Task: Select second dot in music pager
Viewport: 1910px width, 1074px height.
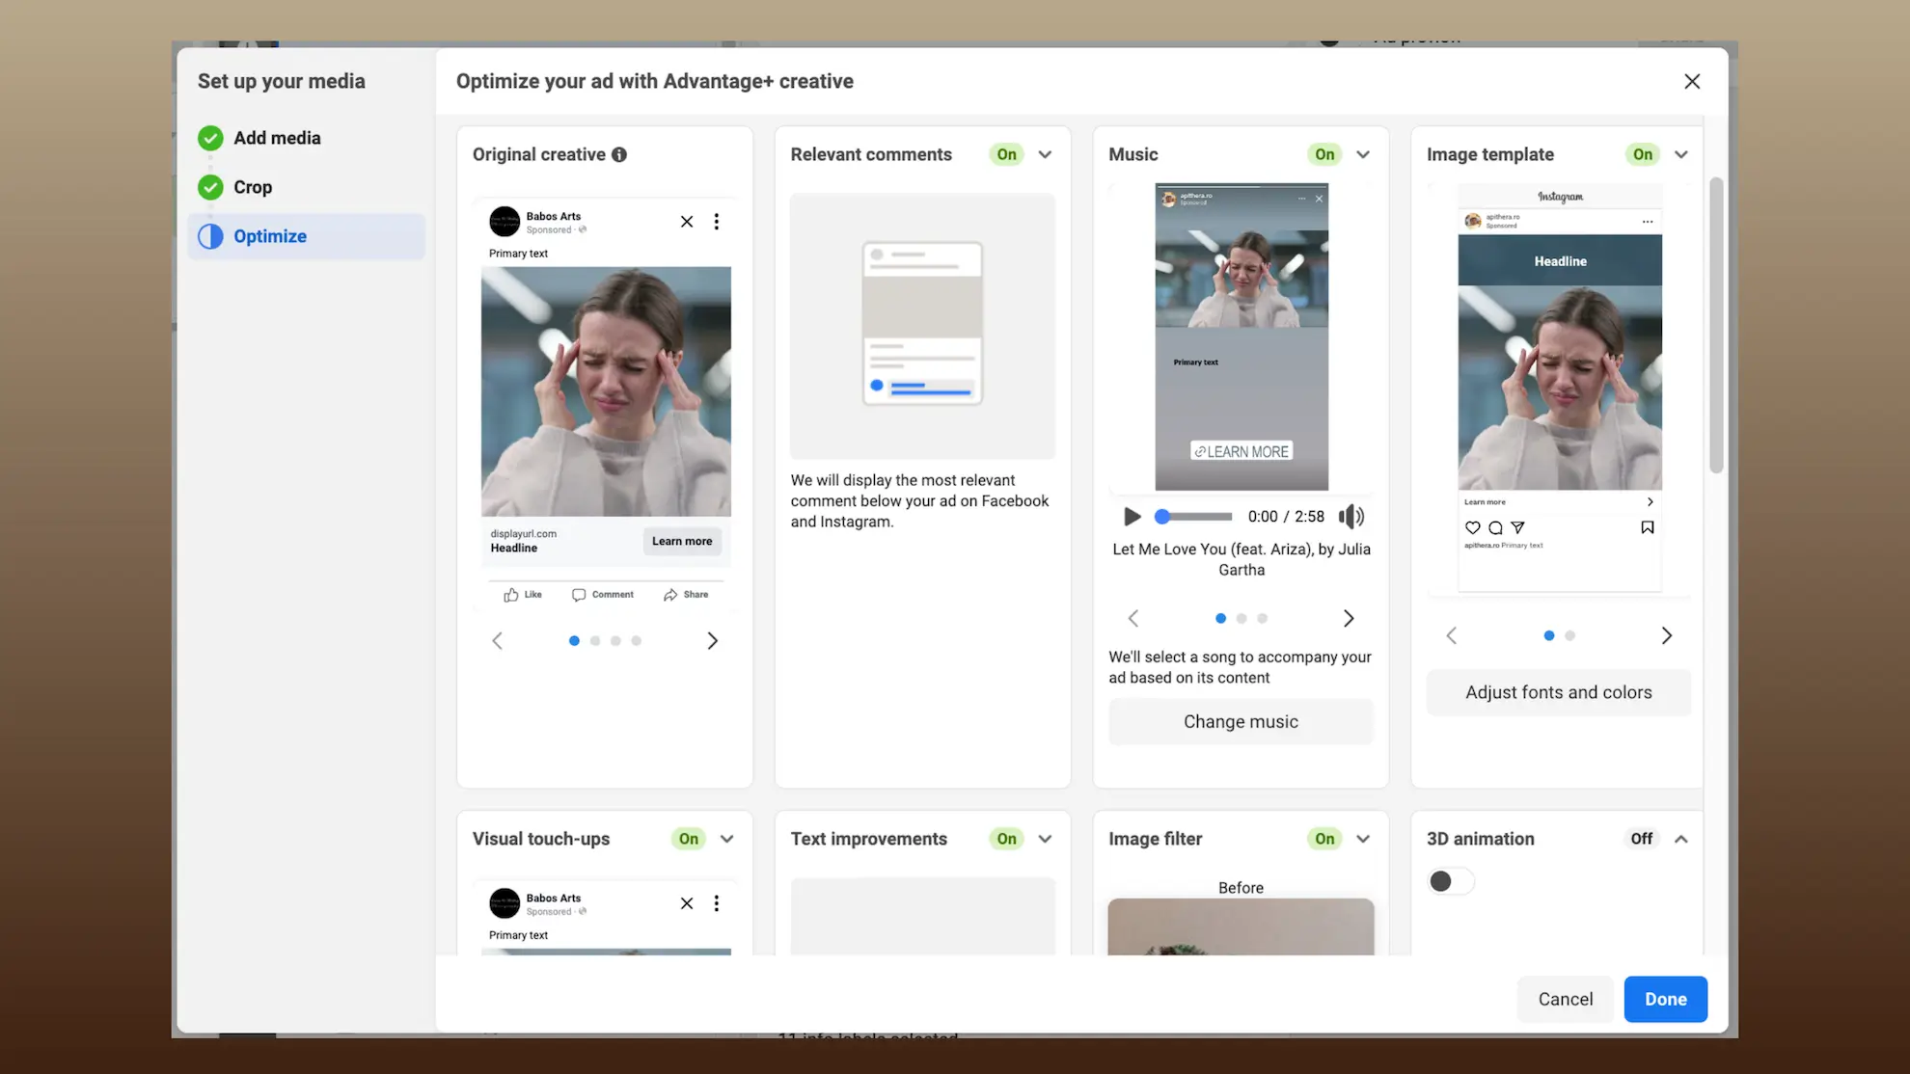Action: tap(1241, 619)
